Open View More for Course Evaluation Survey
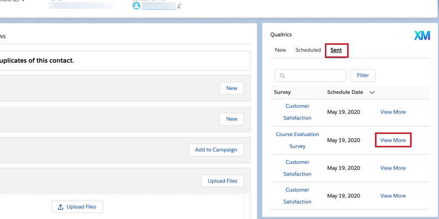The image size is (439, 219). click(393, 140)
